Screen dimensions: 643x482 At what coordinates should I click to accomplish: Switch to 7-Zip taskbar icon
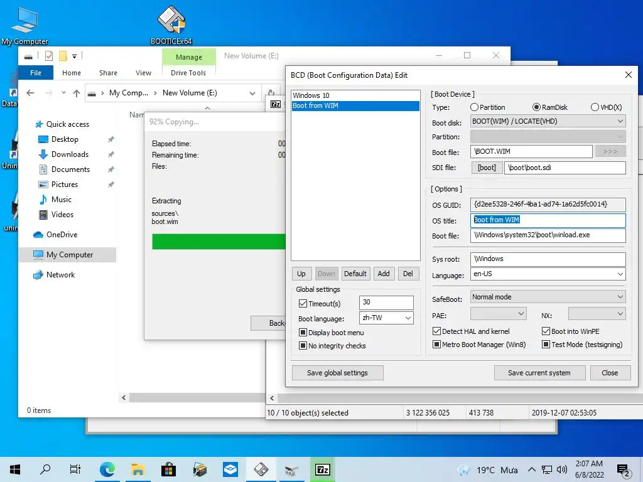tap(322, 469)
